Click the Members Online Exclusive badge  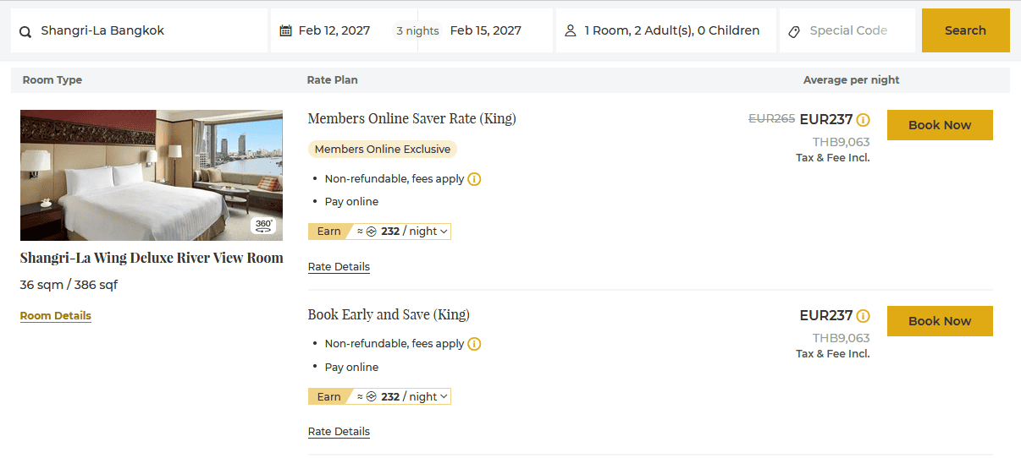tap(383, 150)
